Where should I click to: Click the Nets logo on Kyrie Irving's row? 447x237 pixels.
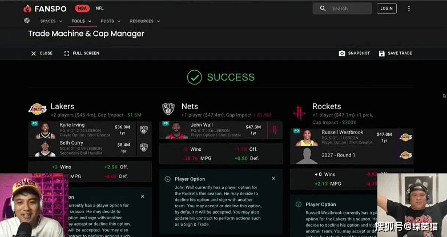(x=144, y=130)
